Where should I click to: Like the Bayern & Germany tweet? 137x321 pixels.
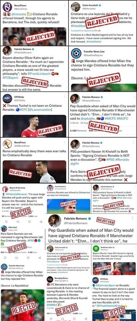[x=29, y=222]
